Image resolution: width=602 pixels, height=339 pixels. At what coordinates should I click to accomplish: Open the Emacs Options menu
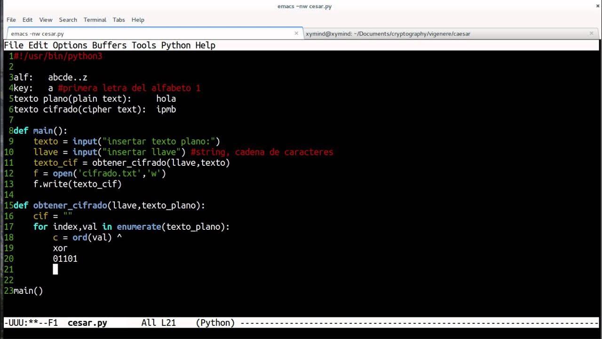(x=70, y=46)
